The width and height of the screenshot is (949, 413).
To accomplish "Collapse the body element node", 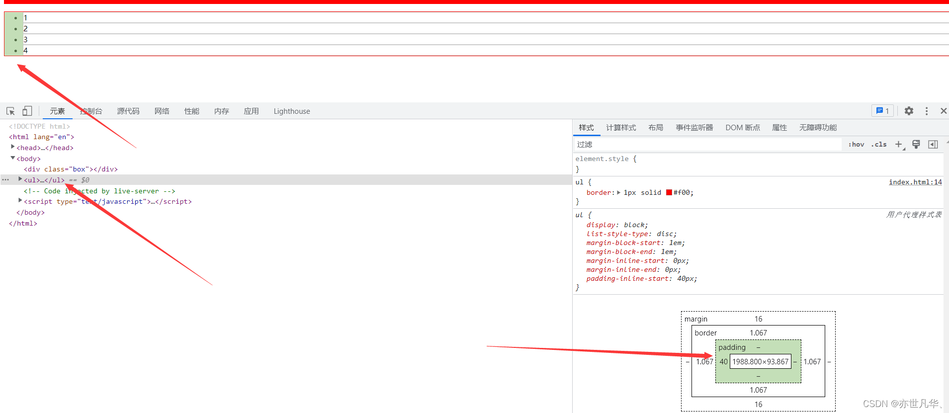I will coord(13,158).
